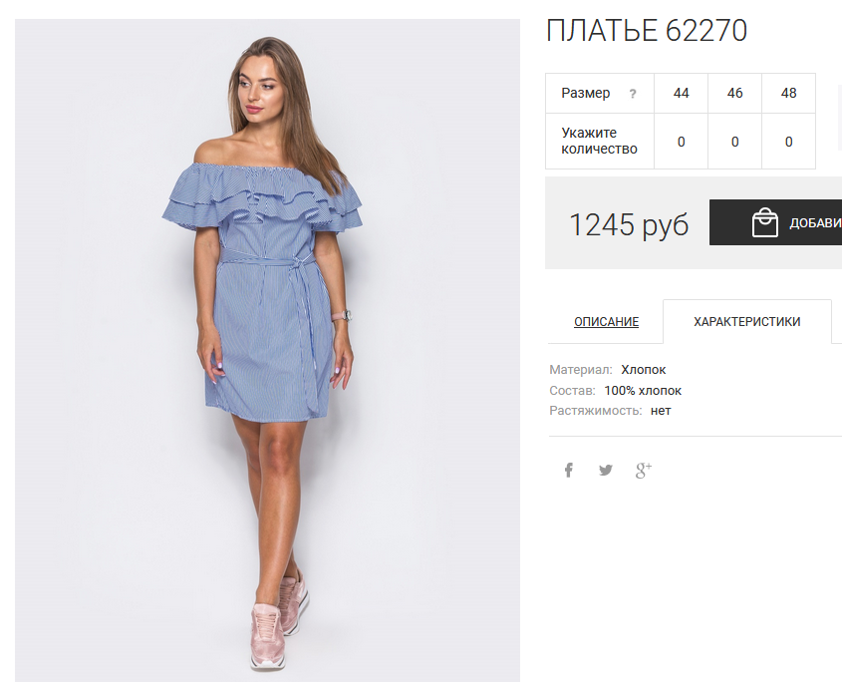This screenshot has height=682, width=842.
Task: Click the Facebook share icon
Action: click(x=569, y=471)
